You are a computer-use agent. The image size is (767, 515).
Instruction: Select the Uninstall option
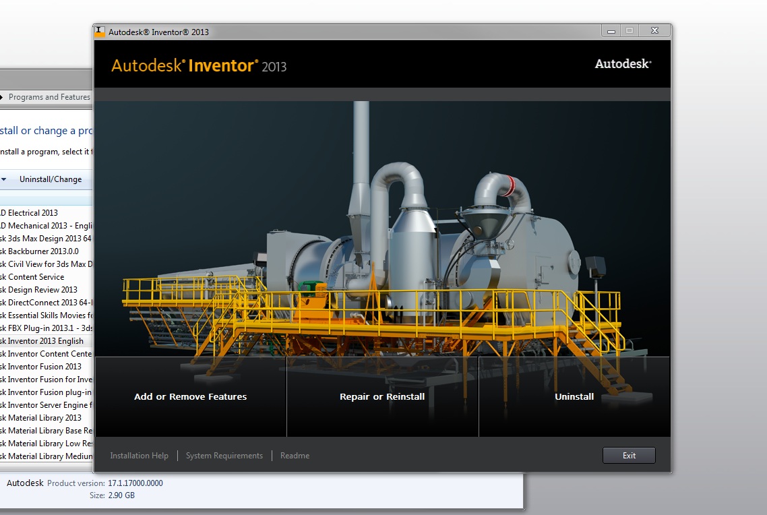click(x=574, y=396)
